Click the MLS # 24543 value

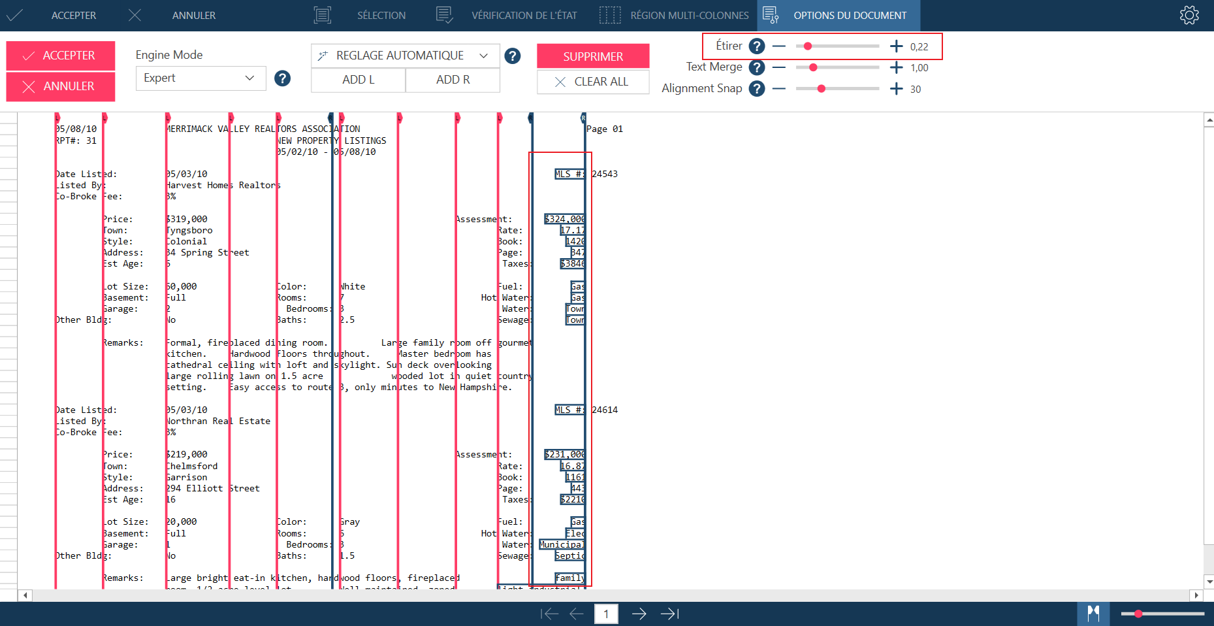605,174
